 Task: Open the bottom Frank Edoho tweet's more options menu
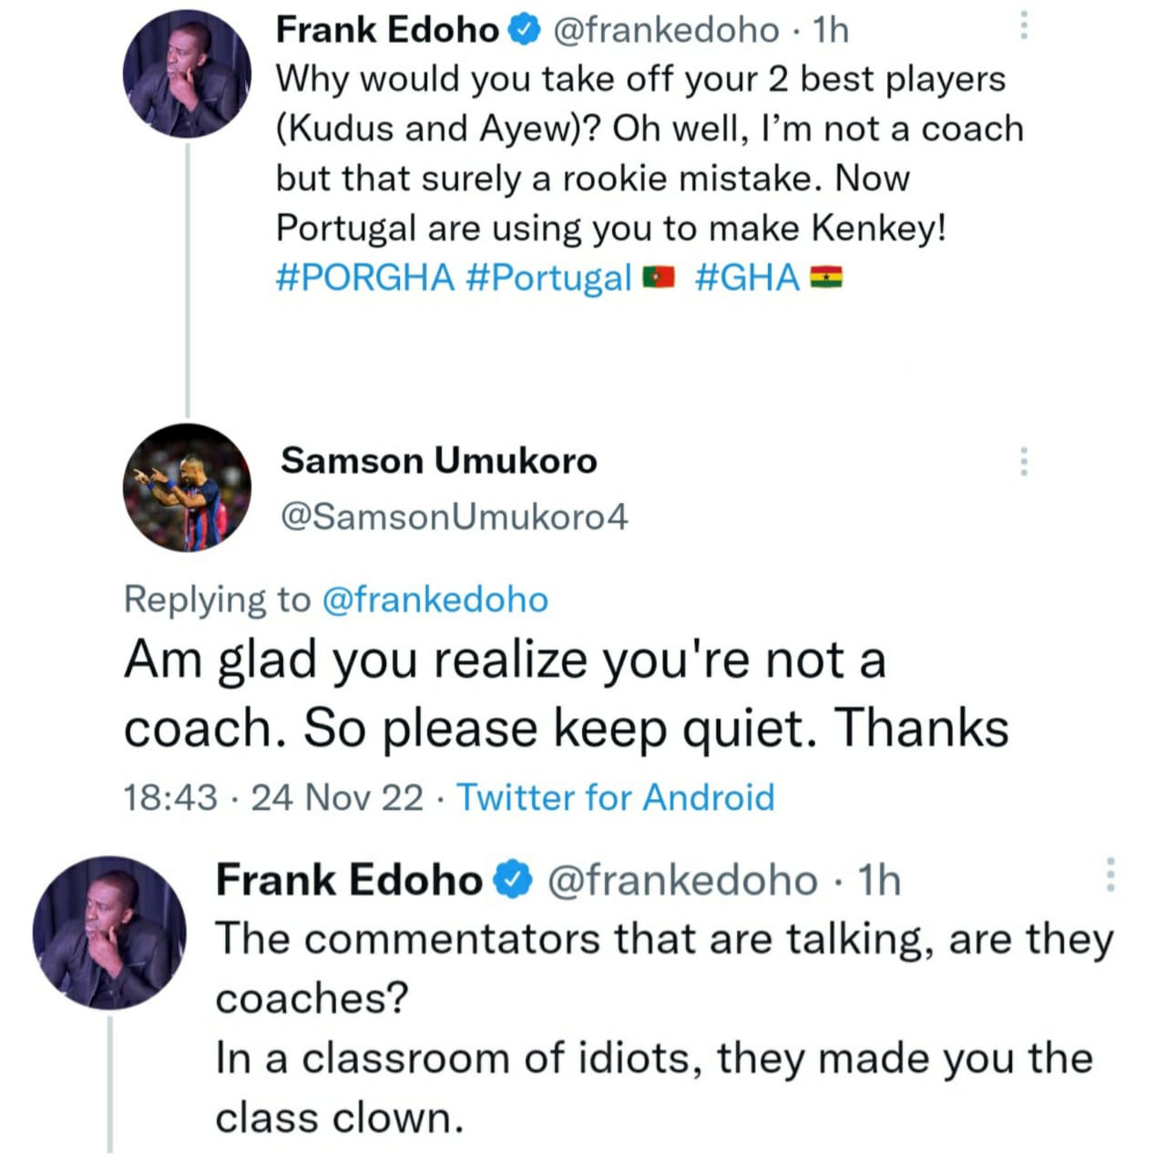pyautogui.click(x=1110, y=874)
